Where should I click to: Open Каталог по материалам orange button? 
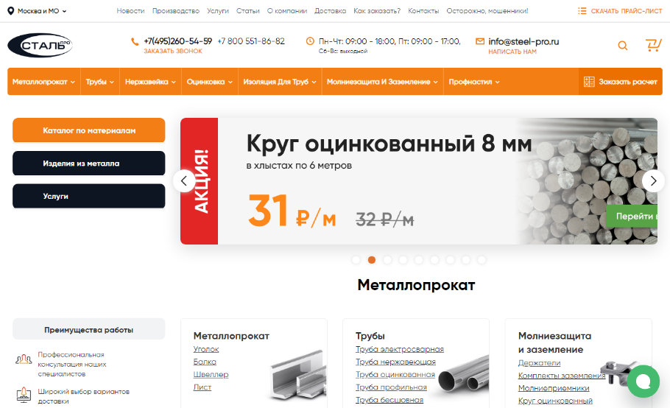89,130
